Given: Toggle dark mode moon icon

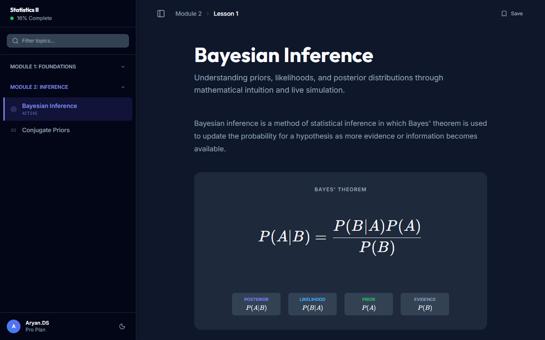Looking at the screenshot, I should [122, 326].
